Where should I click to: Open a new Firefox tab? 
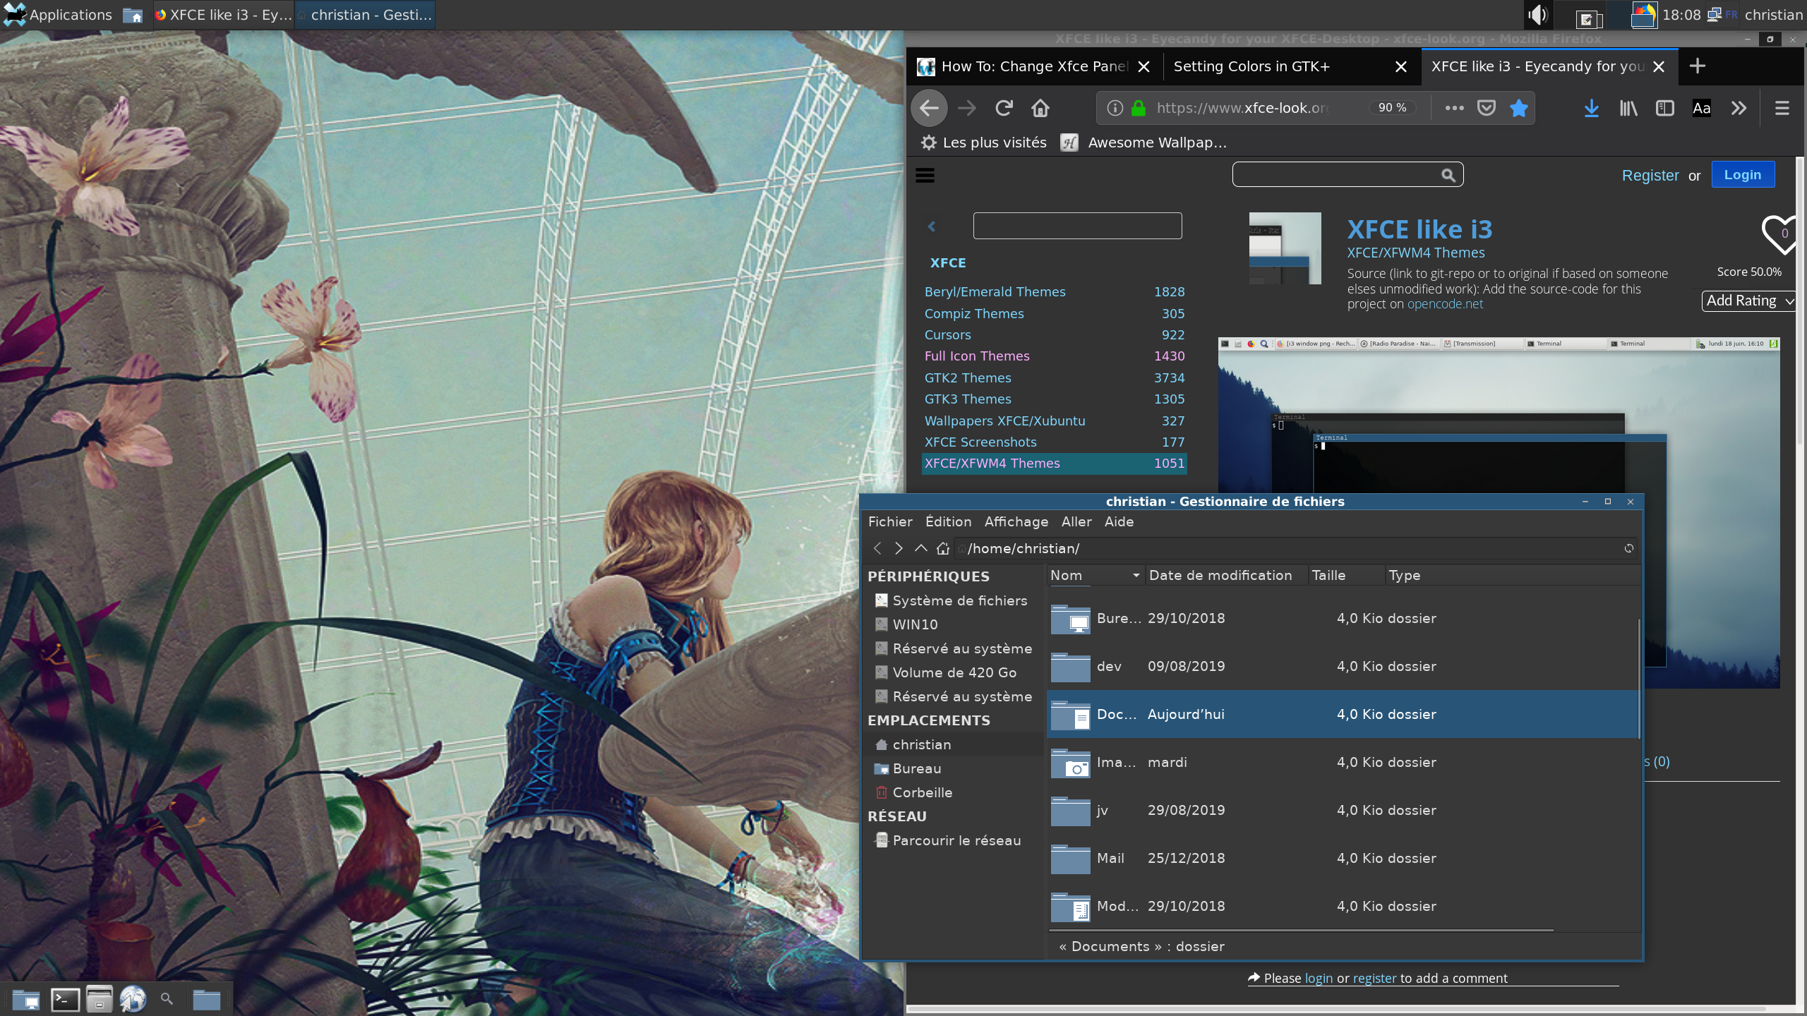pyautogui.click(x=1698, y=66)
